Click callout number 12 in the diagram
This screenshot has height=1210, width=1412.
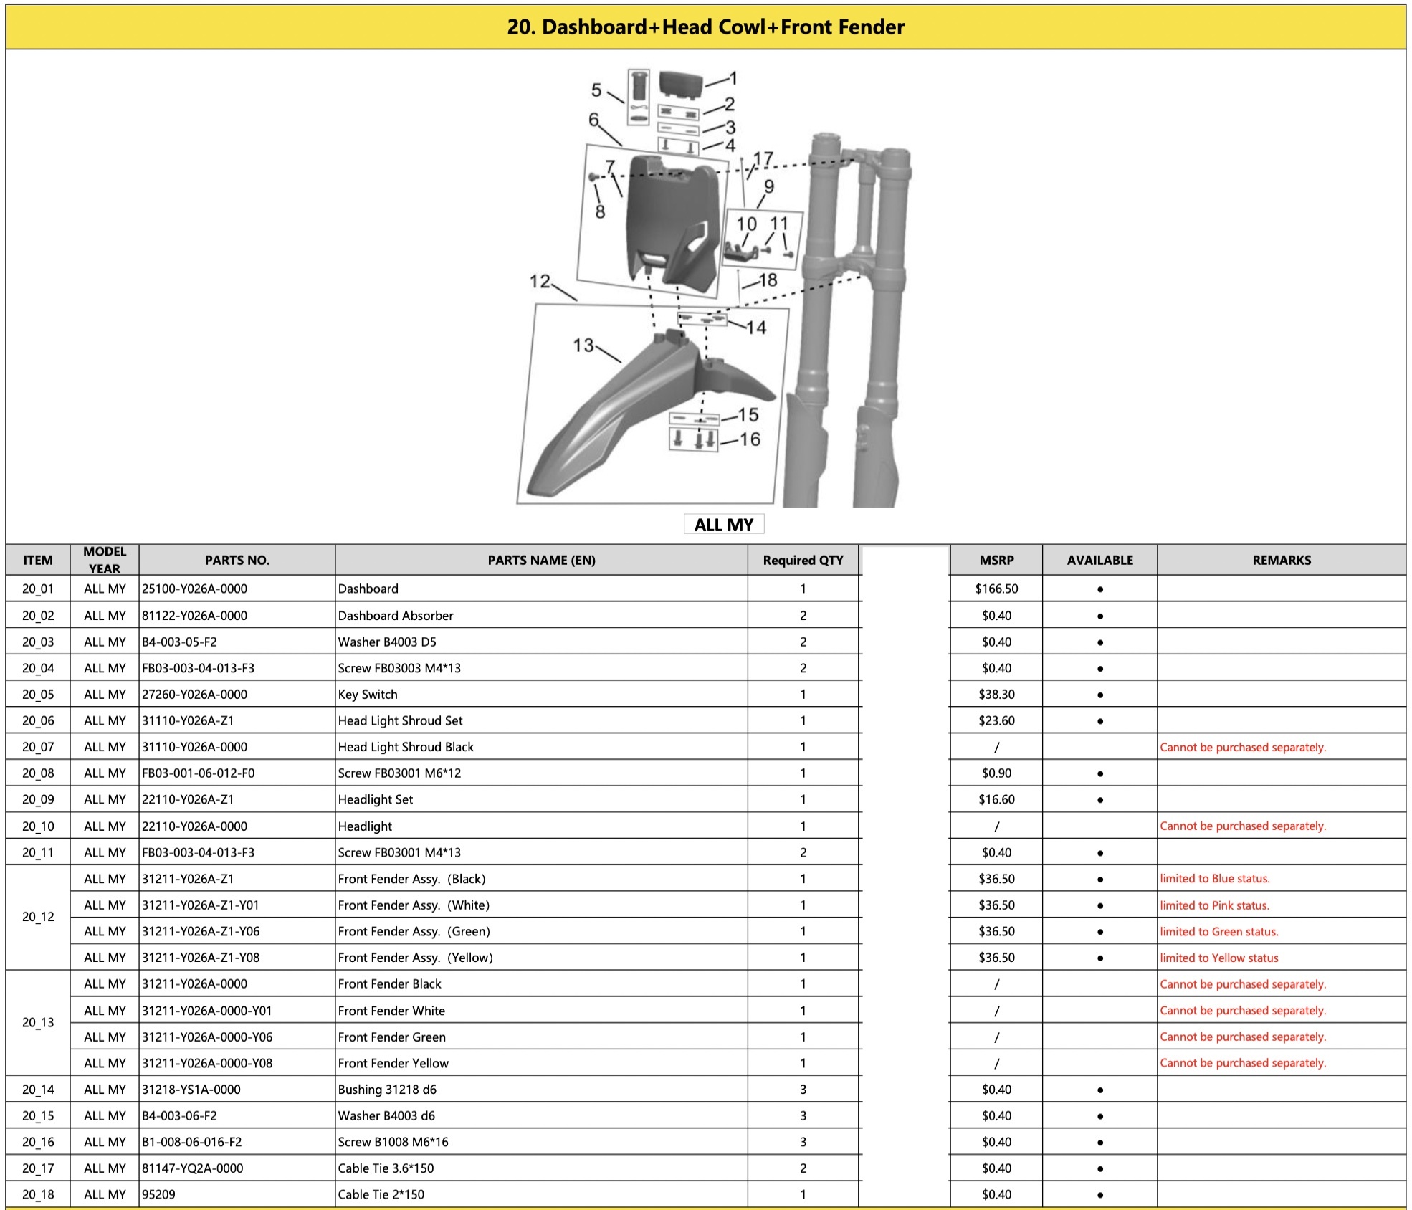[x=540, y=281]
